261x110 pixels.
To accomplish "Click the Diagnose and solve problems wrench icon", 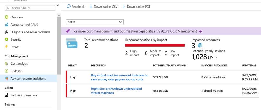I will point(7,32).
